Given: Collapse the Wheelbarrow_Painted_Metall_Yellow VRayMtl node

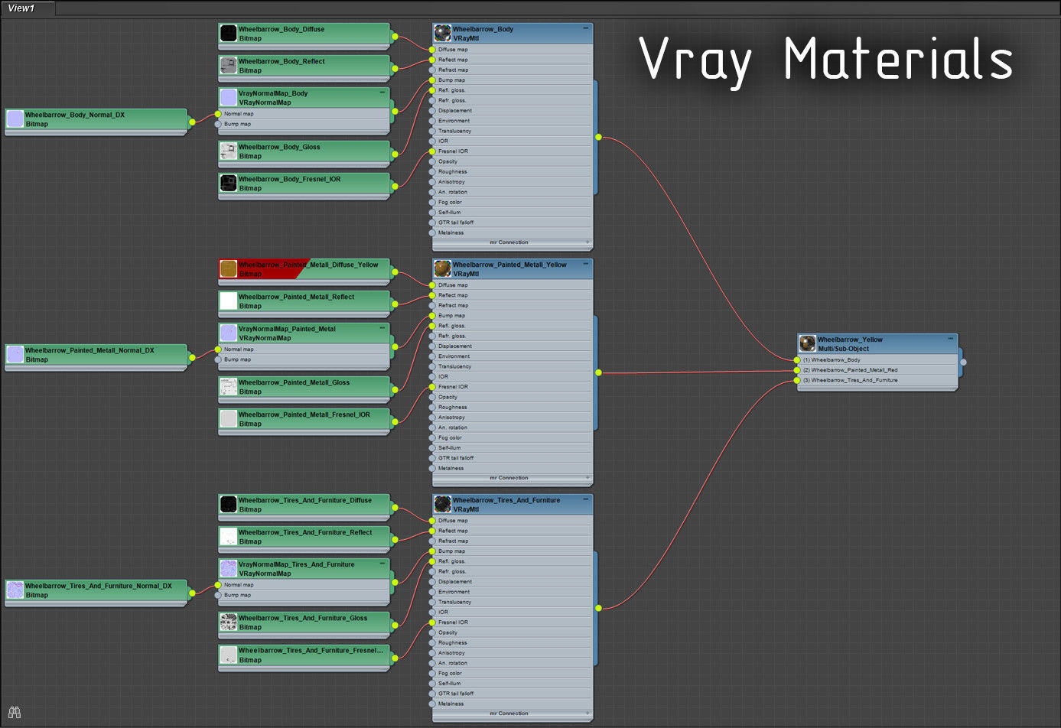Looking at the screenshot, I should pyautogui.click(x=586, y=264).
